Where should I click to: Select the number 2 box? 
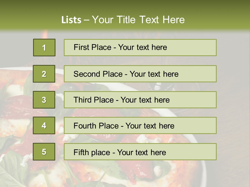44,74
